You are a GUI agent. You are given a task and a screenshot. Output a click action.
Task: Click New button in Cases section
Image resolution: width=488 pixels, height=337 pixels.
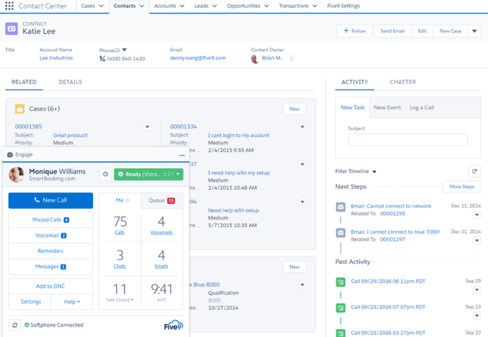(x=295, y=109)
